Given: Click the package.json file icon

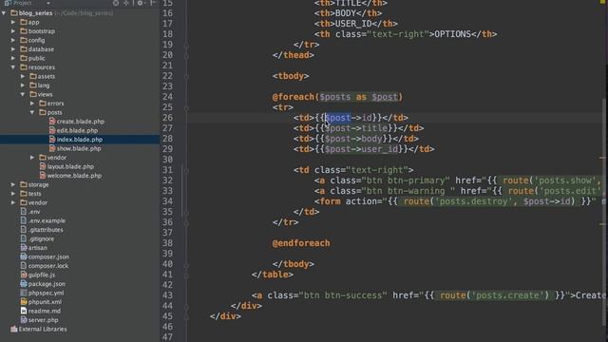Looking at the screenshot, I should pos(24,284).
